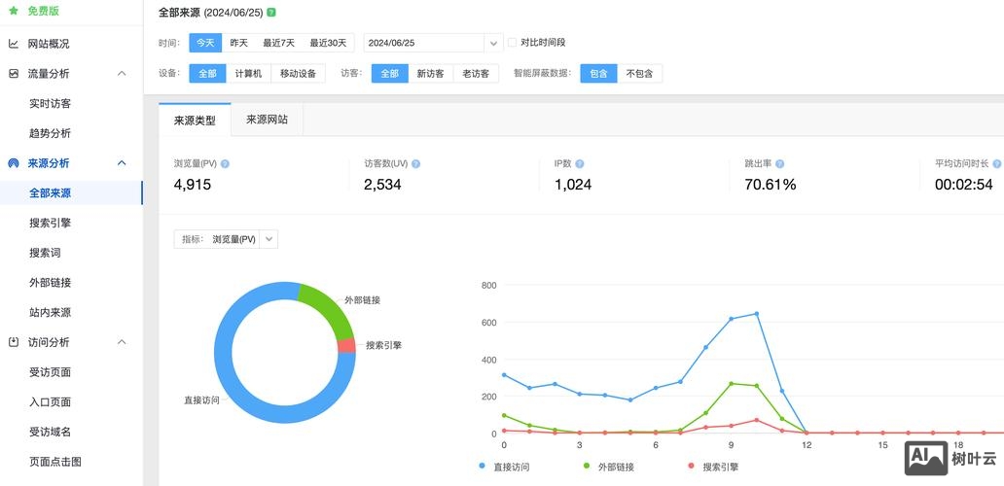Open 受访页面 in the sidebar
The image size is (1004, 486).
coord(50,372)
